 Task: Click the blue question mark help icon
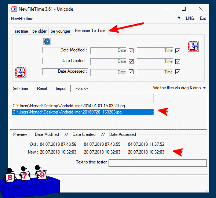coord(47,42)
